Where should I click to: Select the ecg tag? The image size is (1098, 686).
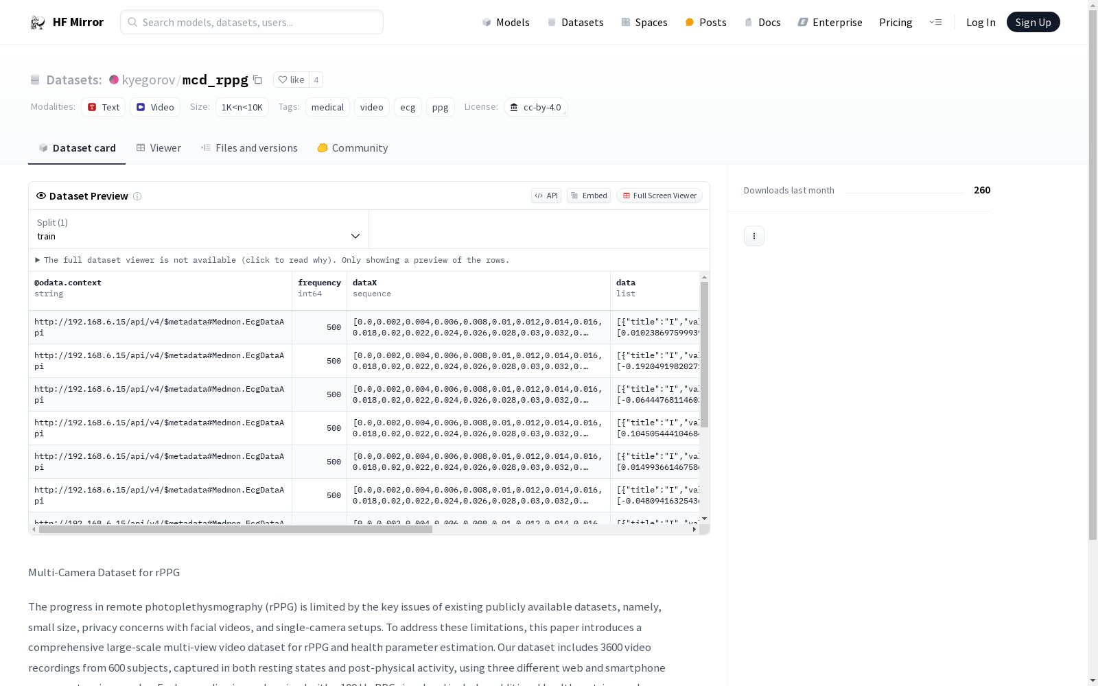408,107
